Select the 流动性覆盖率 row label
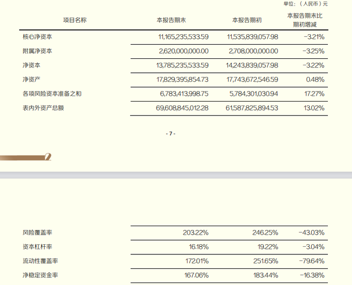The image size is (352, 285). point(40,261)
